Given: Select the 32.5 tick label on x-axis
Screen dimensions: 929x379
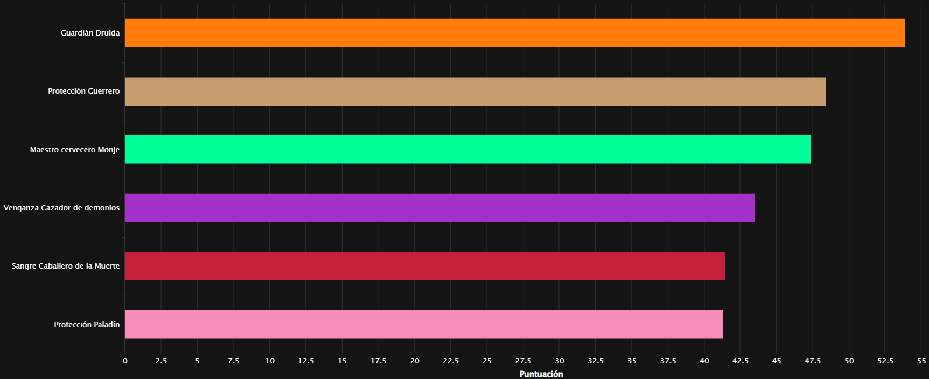Looking at the screenshot, I should click(x=596, y=361).
